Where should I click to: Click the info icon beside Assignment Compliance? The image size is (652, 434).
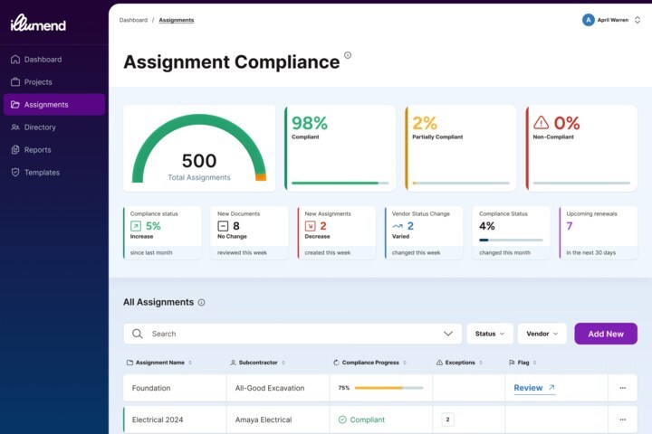click(x=348, y=55)
